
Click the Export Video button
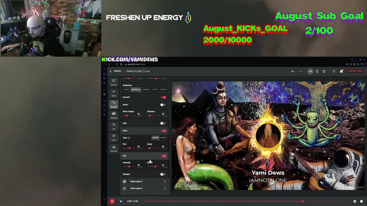point(356,71)
